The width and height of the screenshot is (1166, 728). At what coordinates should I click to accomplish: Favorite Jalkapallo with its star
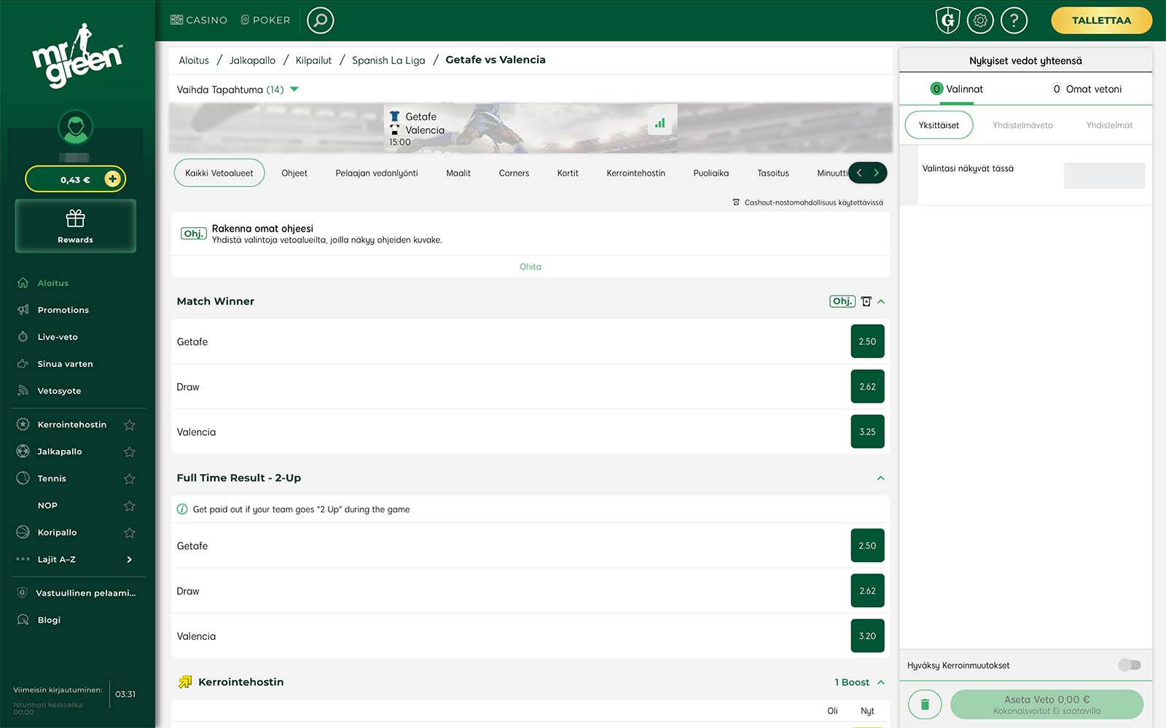(130, 452)
